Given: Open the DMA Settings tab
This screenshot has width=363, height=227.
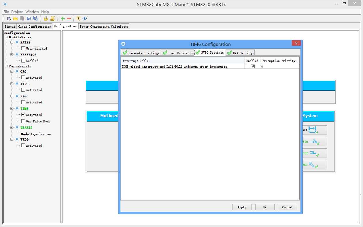Looking at the screenshot, I should point(240,53).
